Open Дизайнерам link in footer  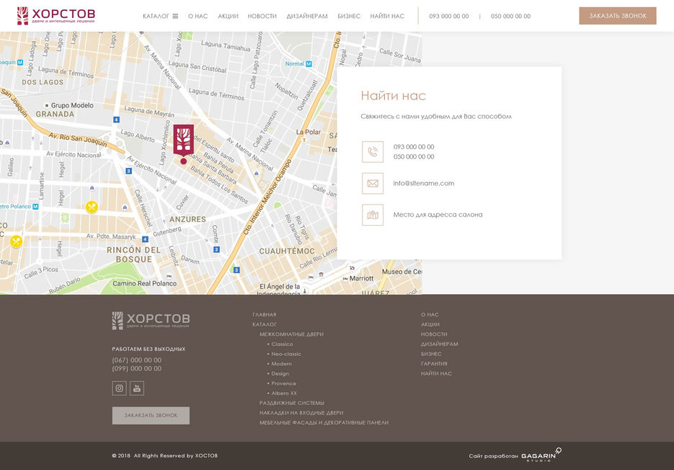pyautogui.click(x=439, y=344)
